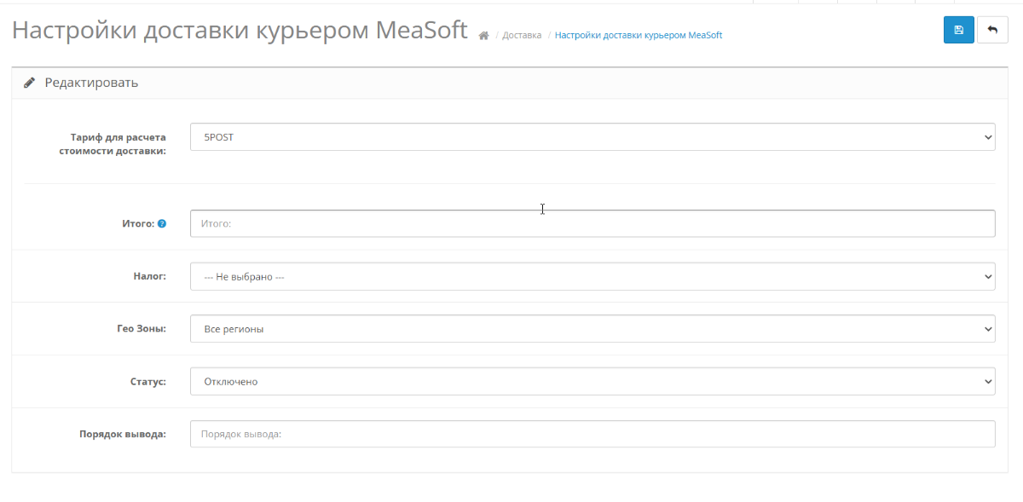Follow the Настройки доставки курьером MeaSoft breadcrumb link
The height and width of the screenshot is (502, 1023).
639,35
